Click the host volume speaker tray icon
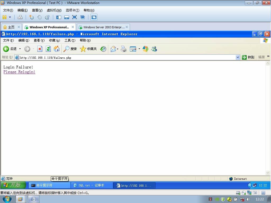The width and height of the screenshot is (271, 203). click(248, 199)
